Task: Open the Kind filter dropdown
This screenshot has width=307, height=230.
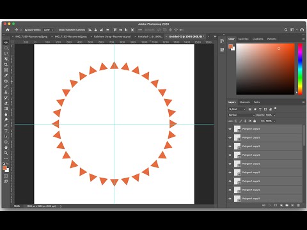Action: pos(237,109)
